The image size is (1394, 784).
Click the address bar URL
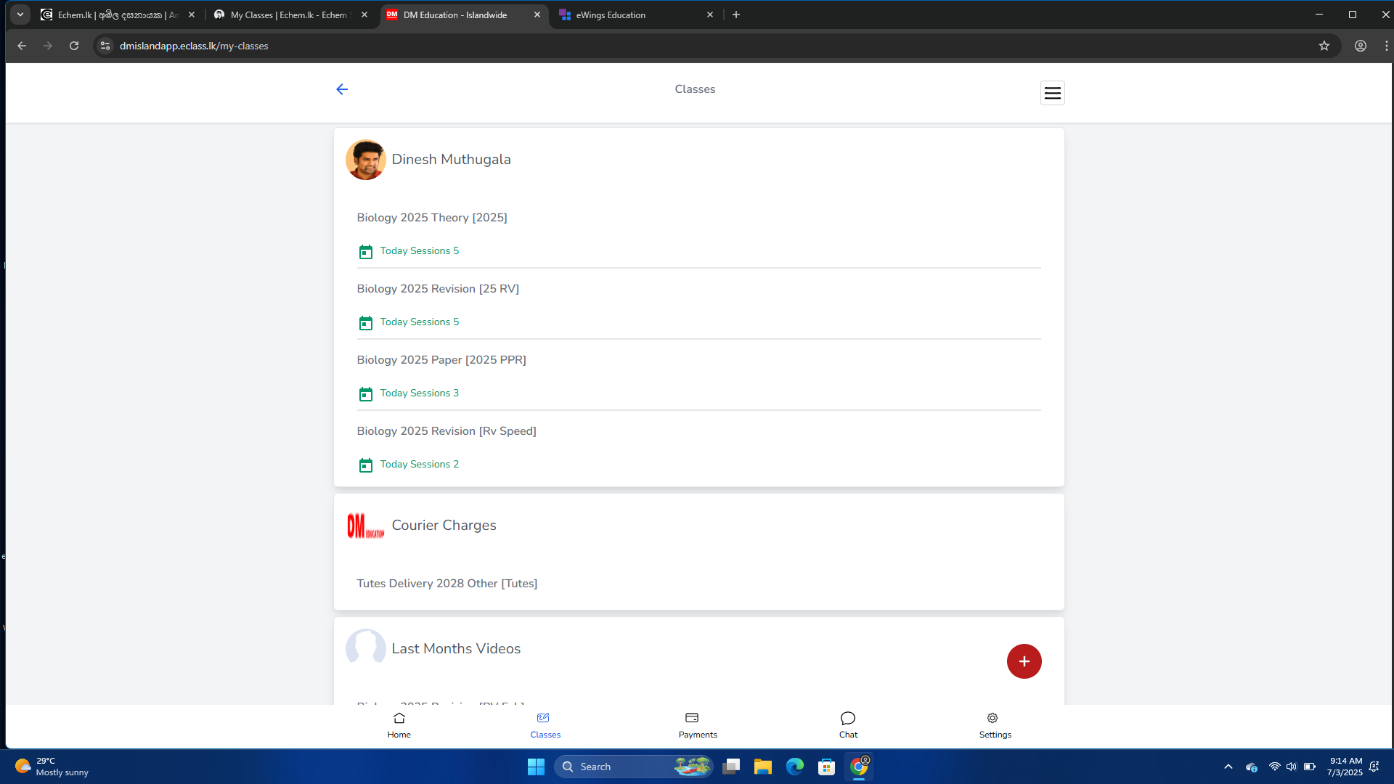[x=194, y=46]
